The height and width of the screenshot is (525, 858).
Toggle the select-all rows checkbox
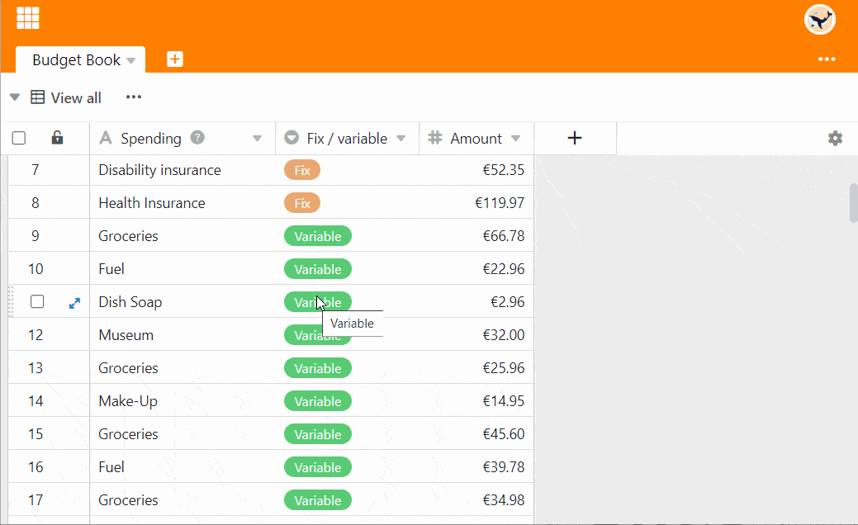19,139
